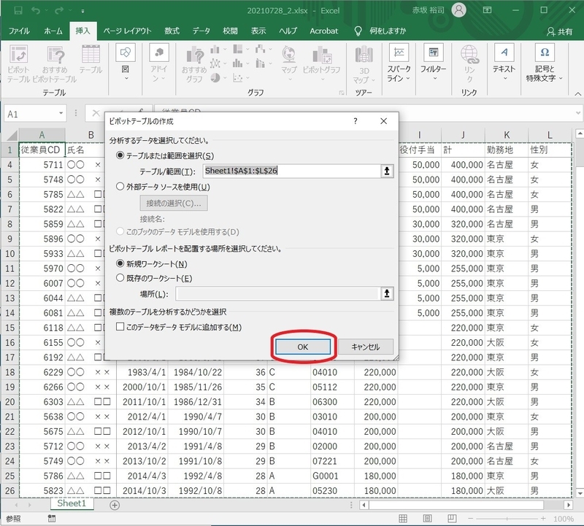Click the zoom in plus button

click(543, 519)
